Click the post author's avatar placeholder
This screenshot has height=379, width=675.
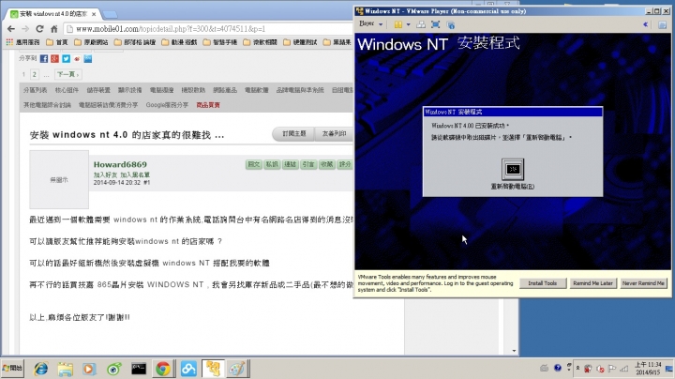pos(59,179)
